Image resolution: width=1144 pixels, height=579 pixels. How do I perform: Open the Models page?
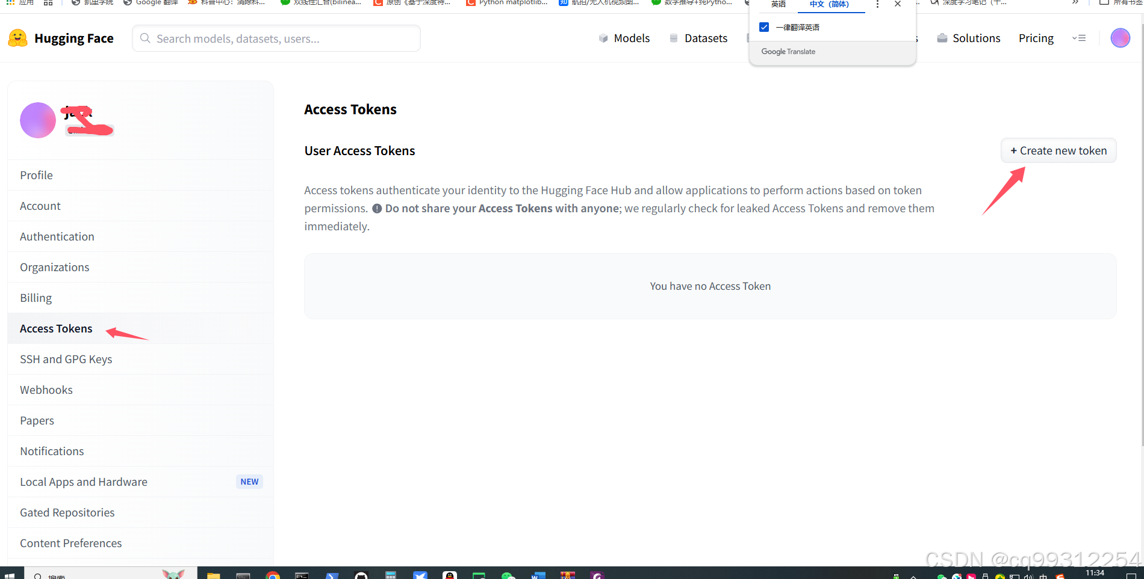(624, 38)
